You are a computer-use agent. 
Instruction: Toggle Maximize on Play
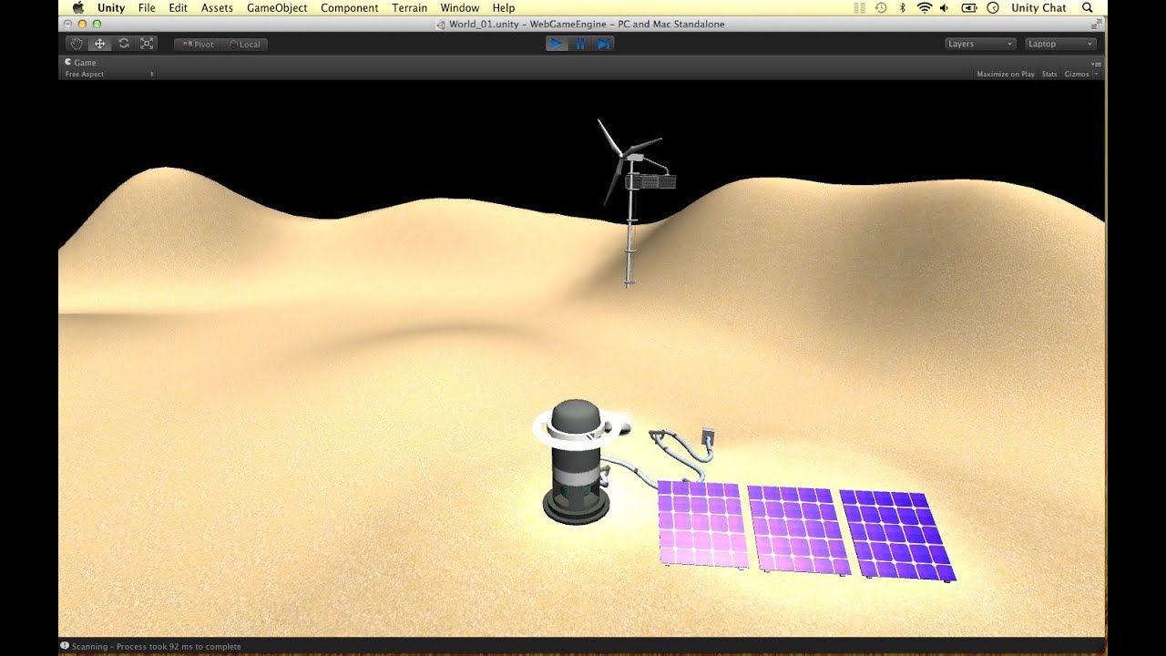1006,74
